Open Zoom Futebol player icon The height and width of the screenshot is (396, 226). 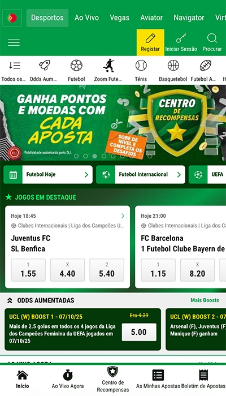[x=108, y=66]
